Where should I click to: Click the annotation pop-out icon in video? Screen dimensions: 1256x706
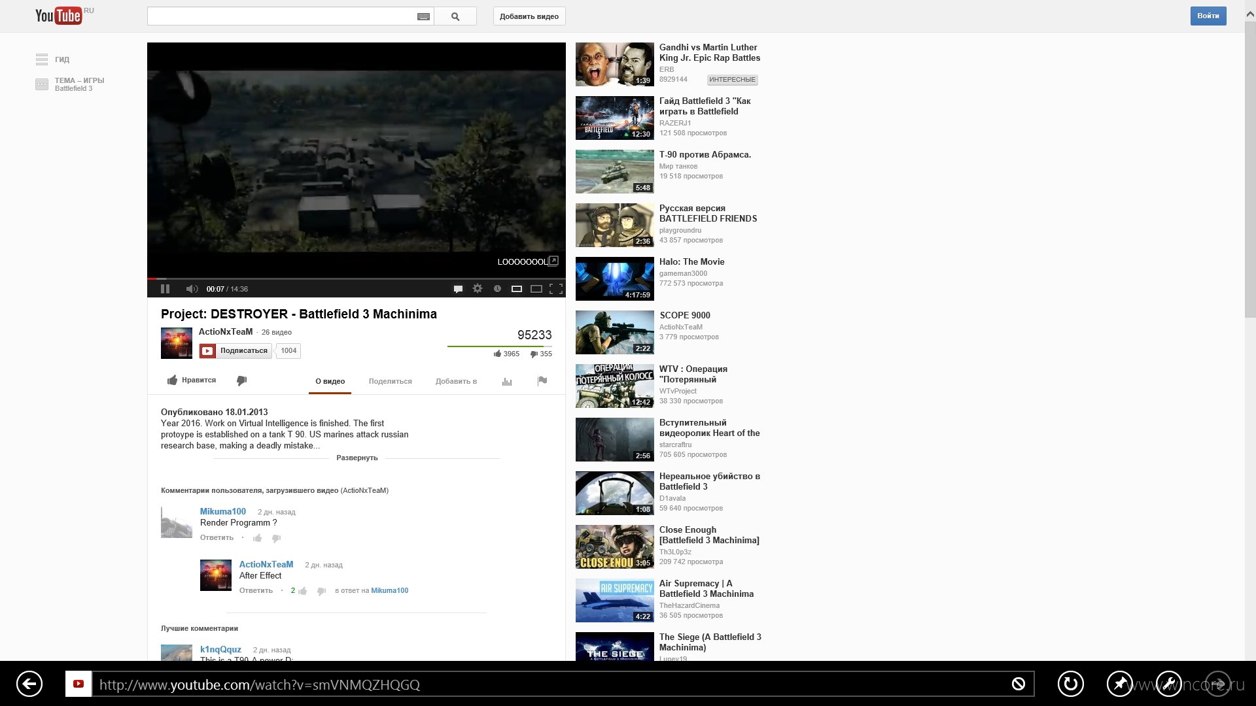tap(553, 261)
